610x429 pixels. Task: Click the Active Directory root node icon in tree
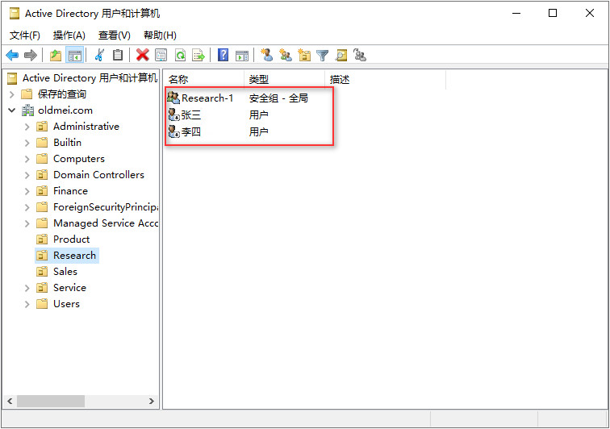[12, 78]
